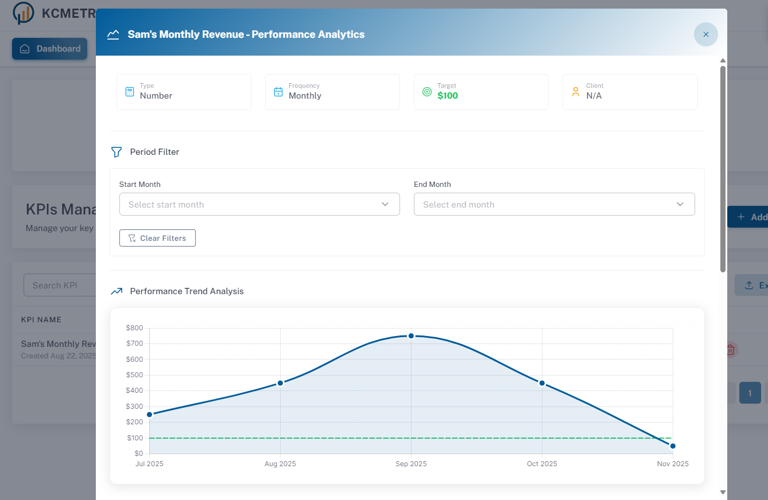The image size is (768, 500).
Task: Click the Period Filter funnel icon
Action: tap(117, 152)
